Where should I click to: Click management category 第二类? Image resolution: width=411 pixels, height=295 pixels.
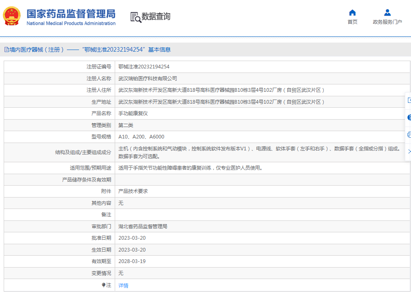coord(126,125)
